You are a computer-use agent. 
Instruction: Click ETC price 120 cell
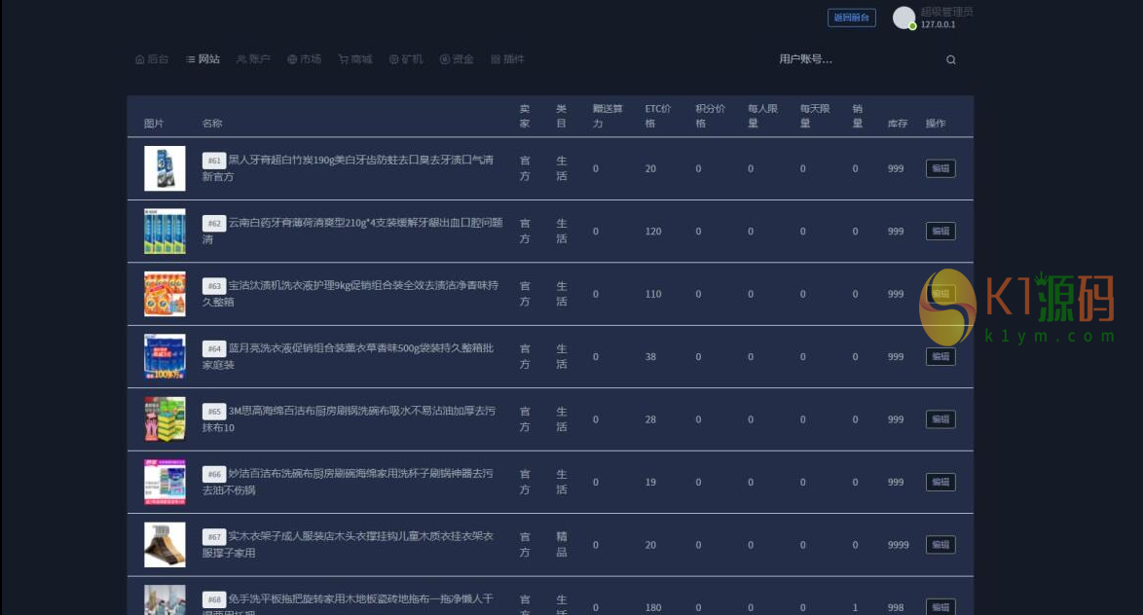[653, 231]
